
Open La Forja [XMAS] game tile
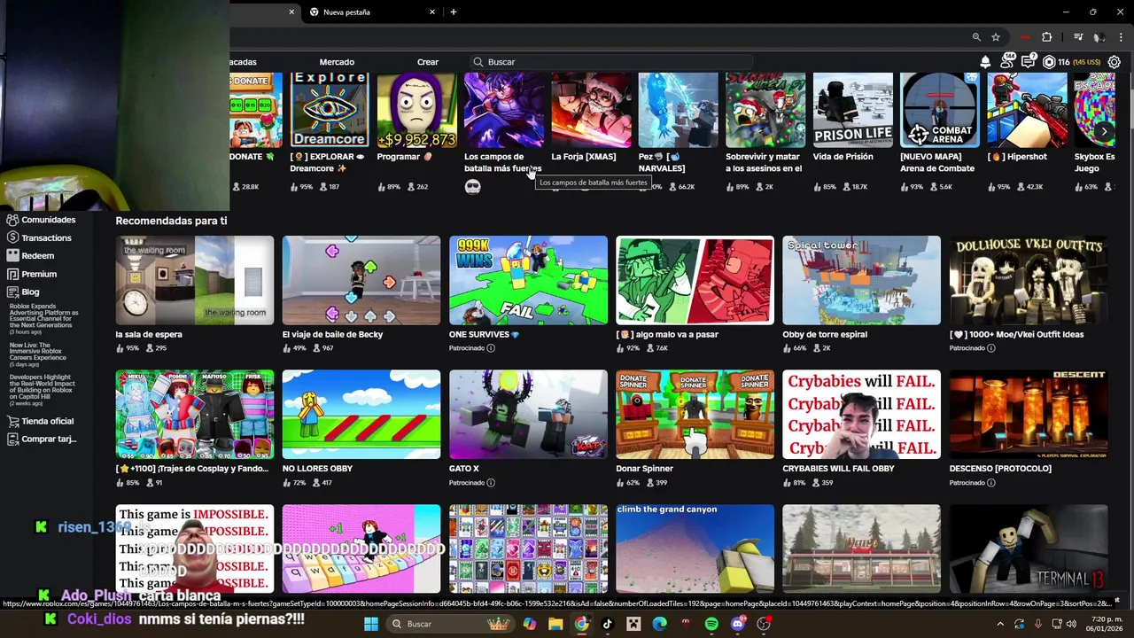(591, 120)
